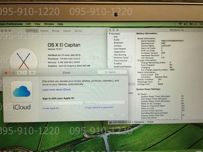Click the battery serial number D86127405BBDKRQAX
This screenshot has height=152, width=203.
(x=172, y=41)
